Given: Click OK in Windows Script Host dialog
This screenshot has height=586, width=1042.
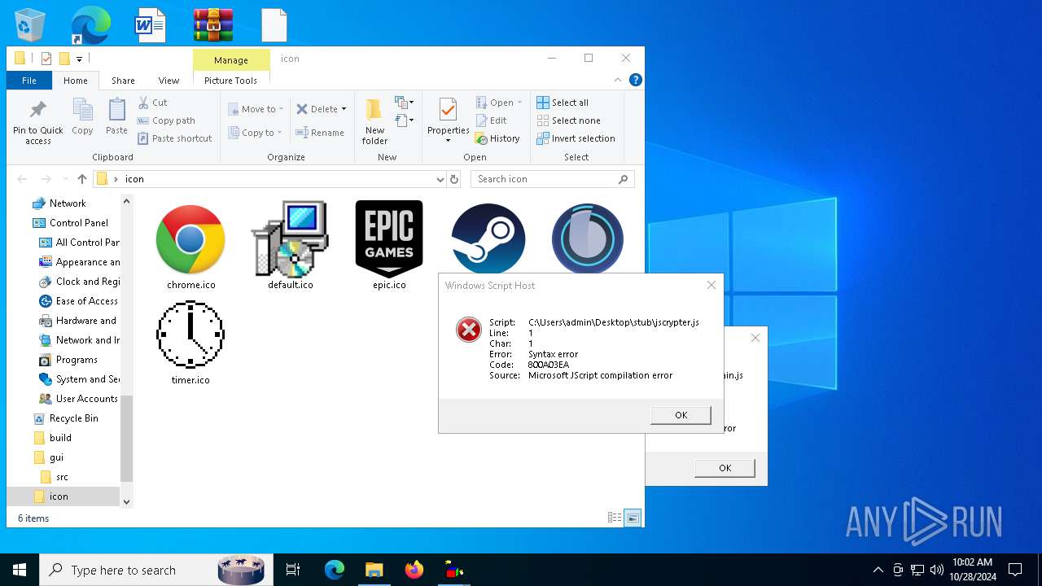Looking at the screenshot, I should click(x=681, y=415).
